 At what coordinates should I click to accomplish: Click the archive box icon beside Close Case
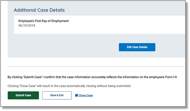coord(77,95)
